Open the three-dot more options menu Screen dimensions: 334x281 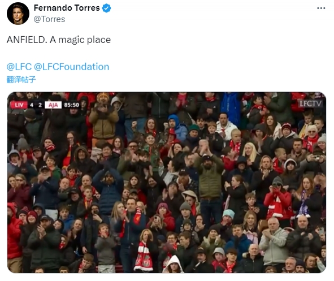click(321, 8)
